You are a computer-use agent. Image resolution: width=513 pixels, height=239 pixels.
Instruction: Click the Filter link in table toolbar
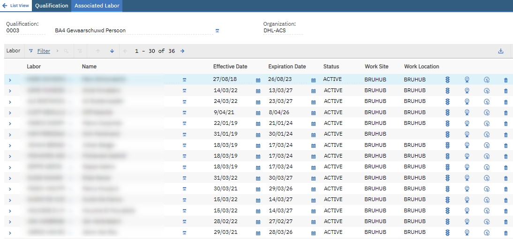(x=44, y=51)
